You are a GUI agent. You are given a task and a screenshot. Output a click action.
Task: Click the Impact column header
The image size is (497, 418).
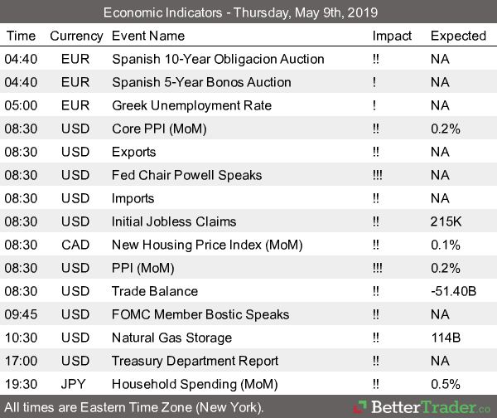point(392,36)
